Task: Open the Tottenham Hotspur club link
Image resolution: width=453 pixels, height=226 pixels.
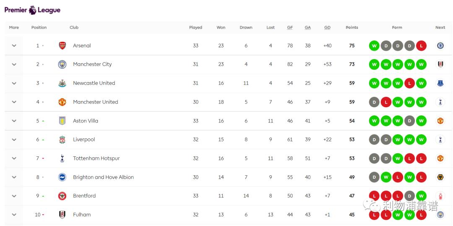Action: [96, 158]
